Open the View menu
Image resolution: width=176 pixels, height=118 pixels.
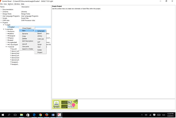click(5, 4)
